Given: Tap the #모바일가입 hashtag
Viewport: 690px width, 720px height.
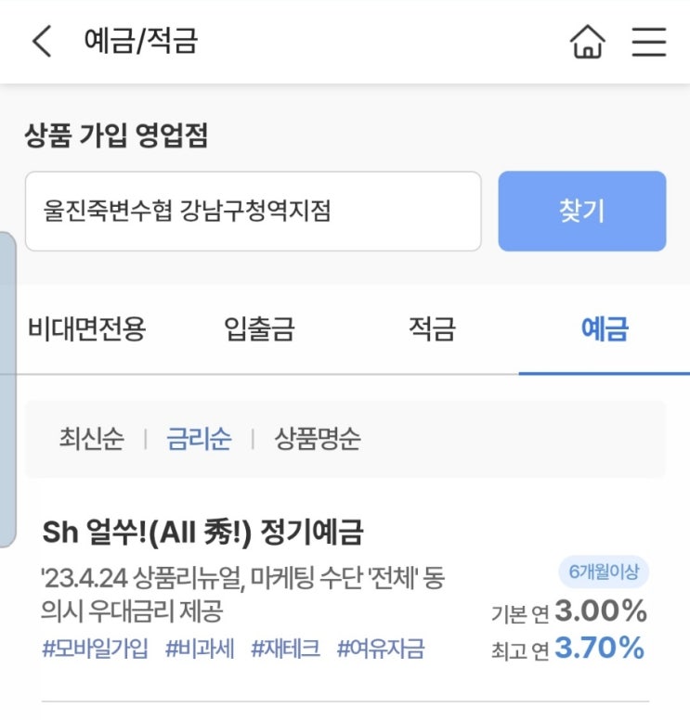Looking at the screenshot, I should pos(95,649).
